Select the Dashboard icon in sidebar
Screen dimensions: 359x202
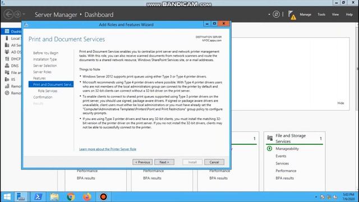click(7, 31)
